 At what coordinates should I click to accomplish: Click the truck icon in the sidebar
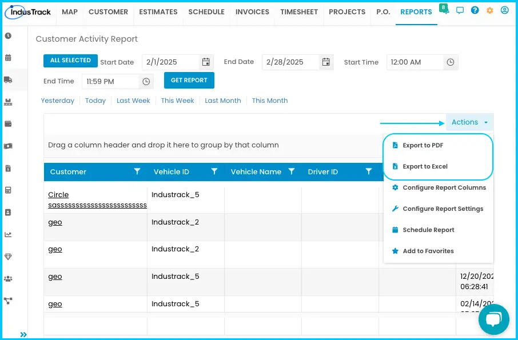click(8, 79)
